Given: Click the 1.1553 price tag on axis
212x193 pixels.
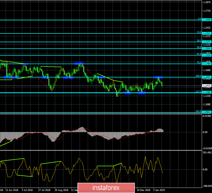Looking at the screenshot, I should (207, 78).
